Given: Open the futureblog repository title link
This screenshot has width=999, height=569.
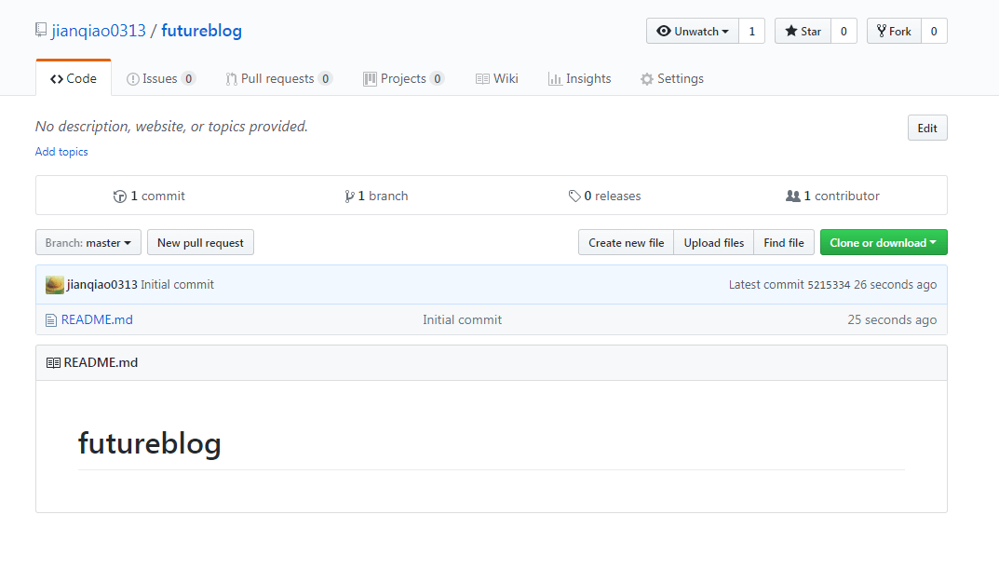Looking at the screenshot, I should (x=201, y=31).
